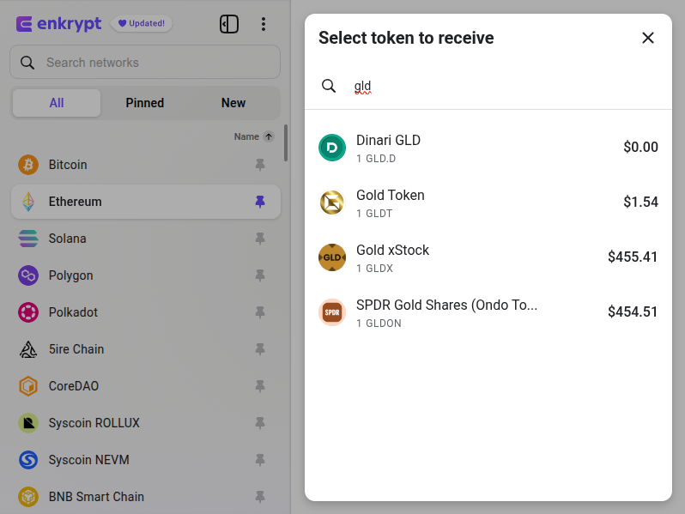Click the Polygon network icon
The width and height of the screenshot is (685, 514).
28,275
